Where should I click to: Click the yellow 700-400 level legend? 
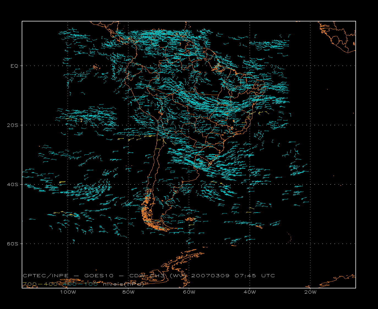pos(40,284)
